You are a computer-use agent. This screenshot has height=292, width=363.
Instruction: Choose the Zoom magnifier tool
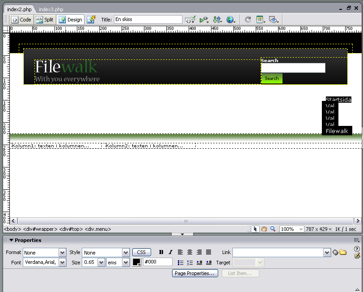pyautogui.click(x=273, y=229)
